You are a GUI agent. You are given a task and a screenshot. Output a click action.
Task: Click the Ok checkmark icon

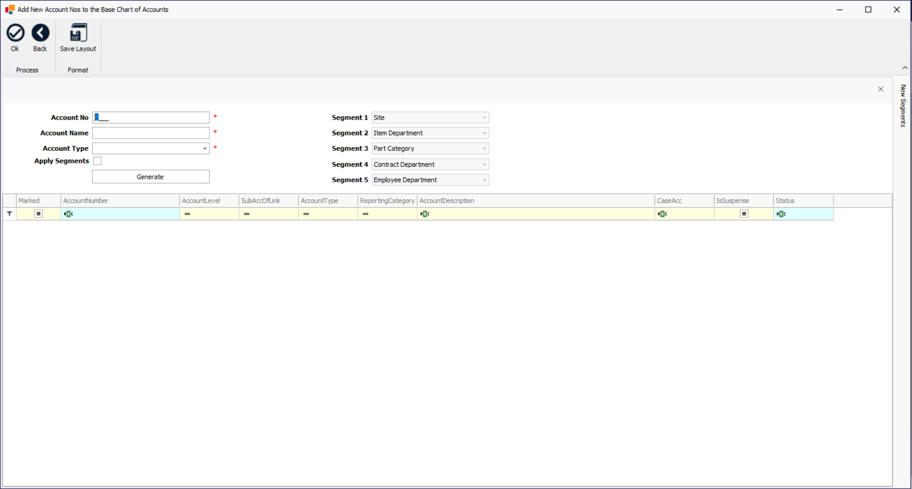point(15,33)
